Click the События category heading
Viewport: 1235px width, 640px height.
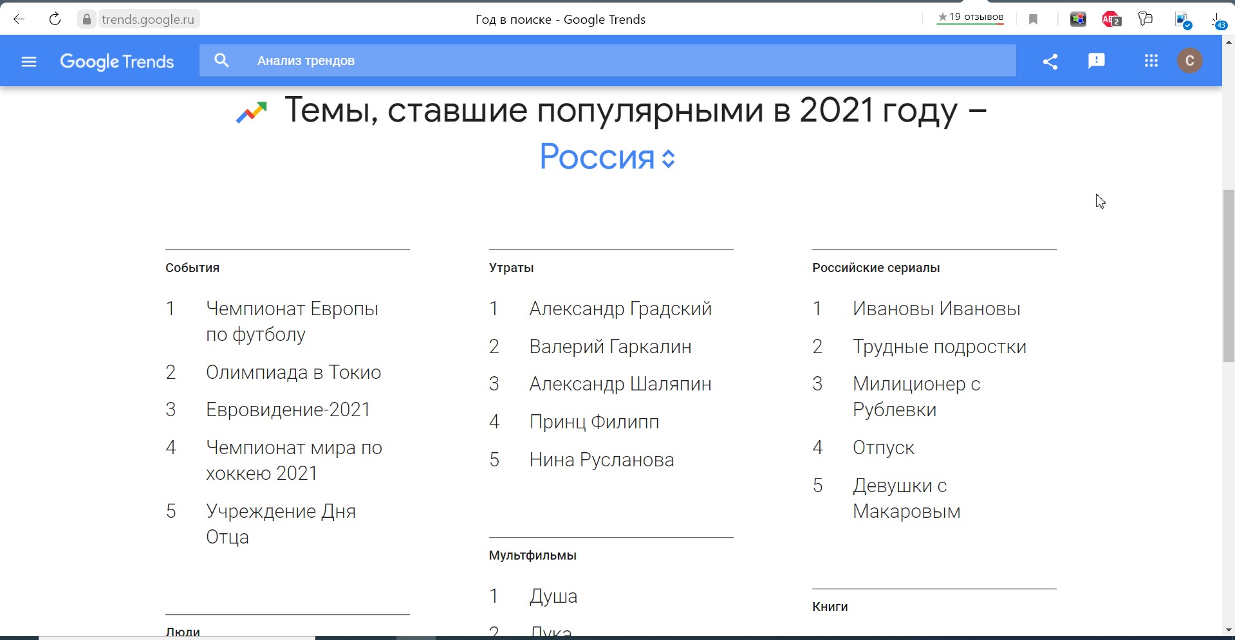192,268
